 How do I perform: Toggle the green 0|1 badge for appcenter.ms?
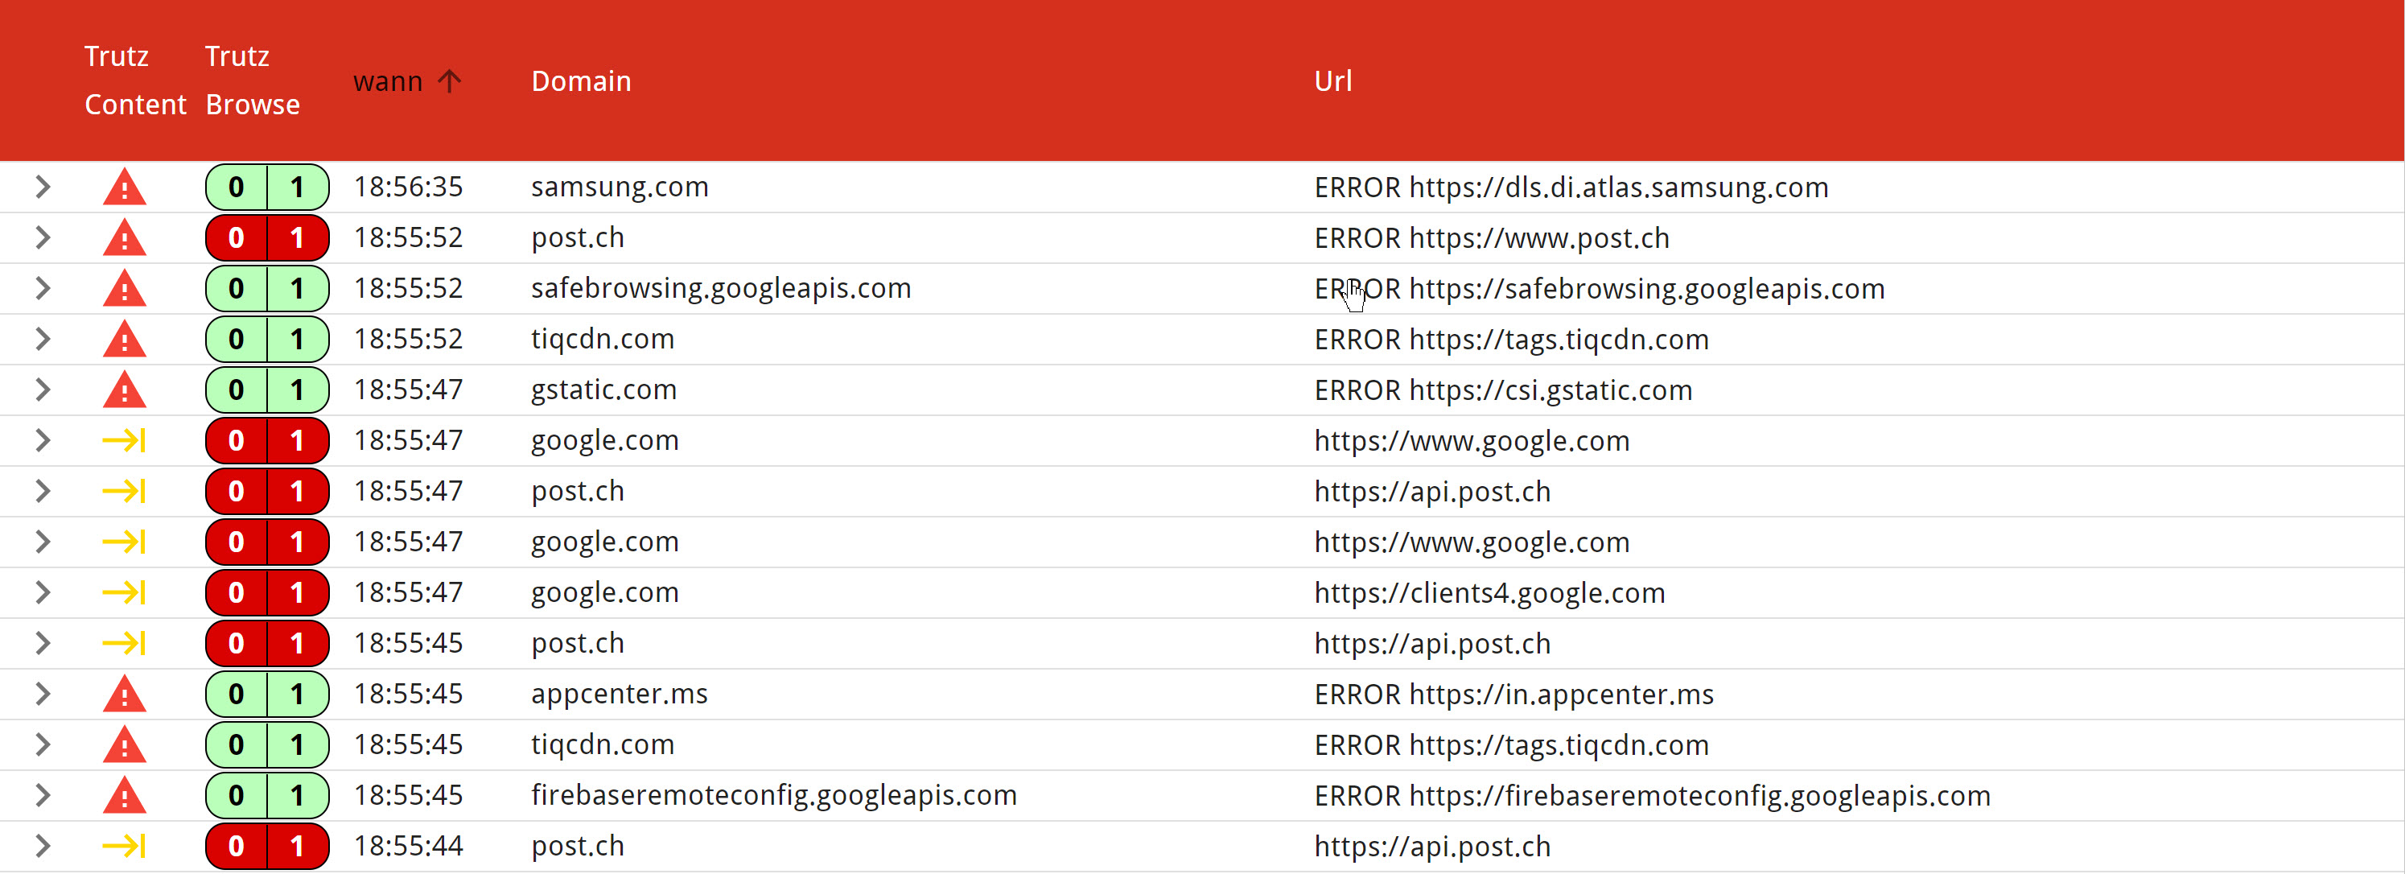(x=267, y=695)
